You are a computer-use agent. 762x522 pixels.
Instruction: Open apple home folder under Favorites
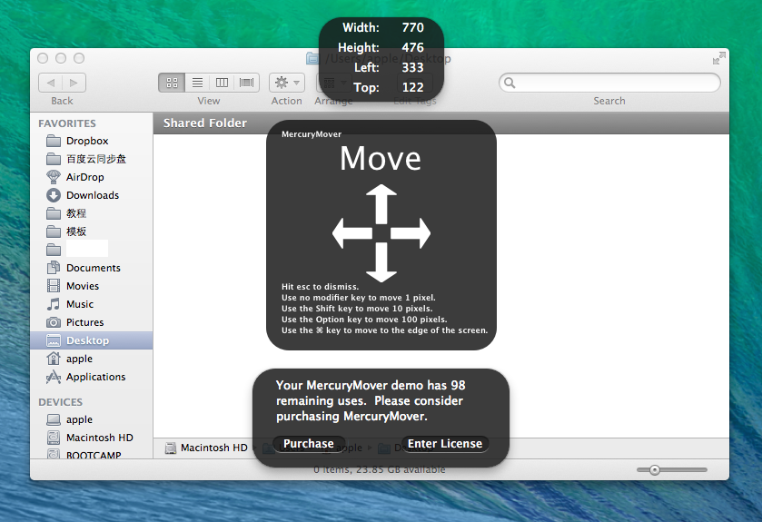point(92,359)
